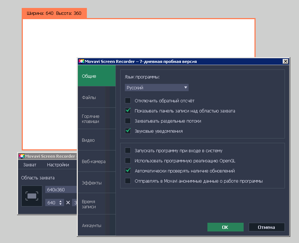Select the Видео settings tab
The image size is (299, 243).
(97, 140)
